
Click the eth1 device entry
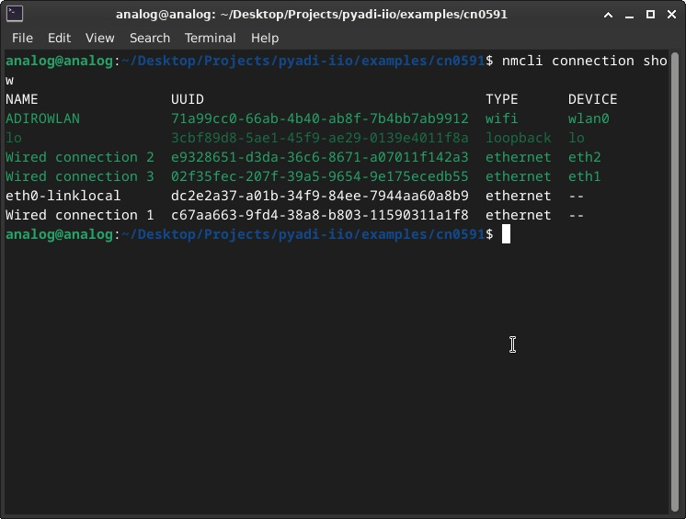click(x=585, y=176)
